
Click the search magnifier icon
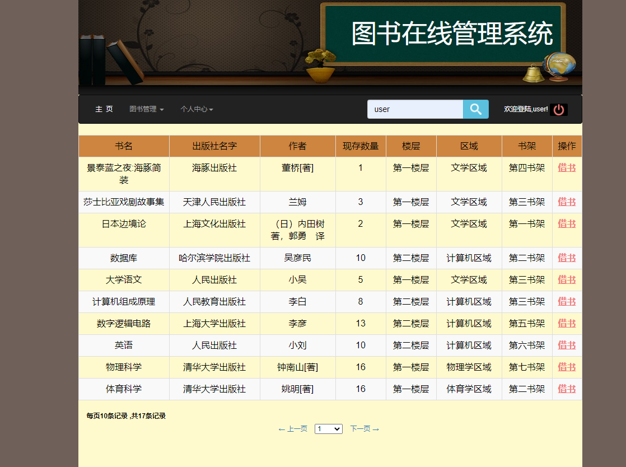[475, 109]
